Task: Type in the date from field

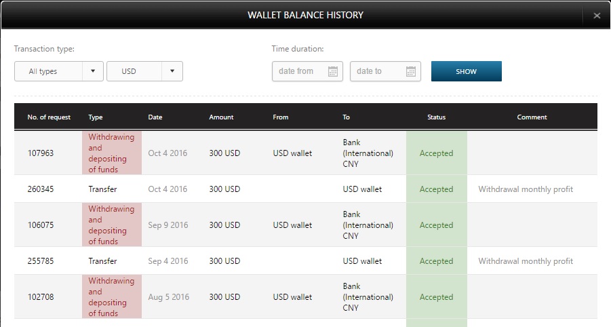Action: tap(298, 71)
